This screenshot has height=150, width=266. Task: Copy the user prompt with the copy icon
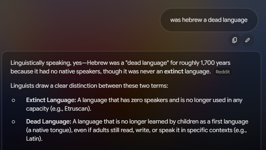pyautogui.click(x=235, y=40)
